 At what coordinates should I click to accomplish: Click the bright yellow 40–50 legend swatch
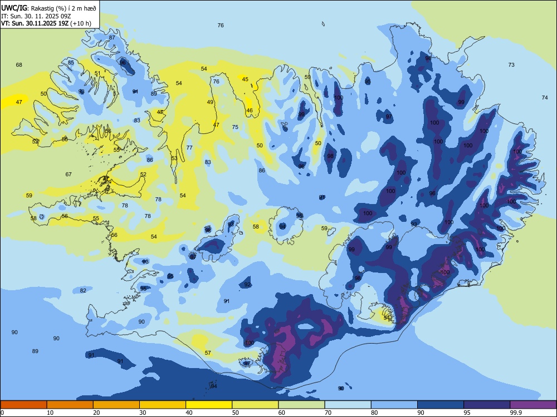click(x=209, y=405)
